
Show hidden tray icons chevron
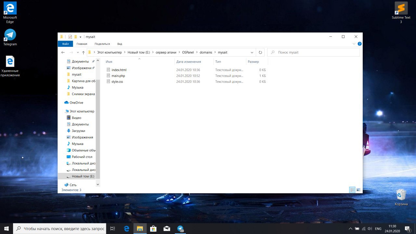point(350,228)
